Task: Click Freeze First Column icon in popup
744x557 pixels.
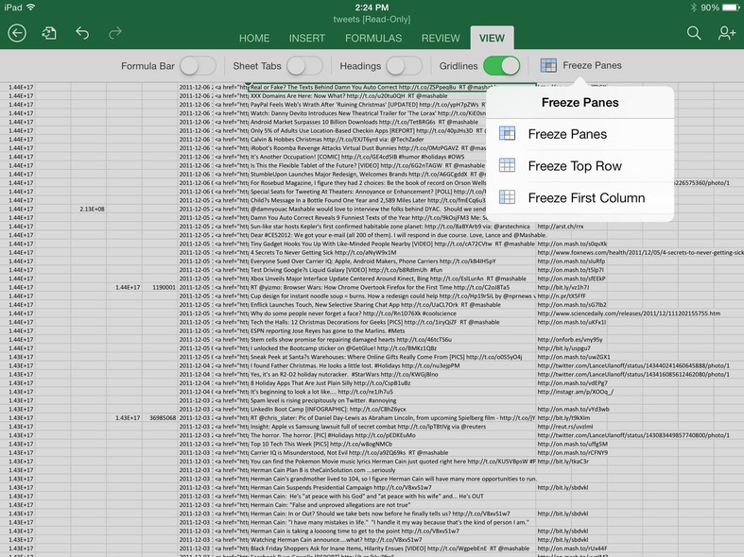Action: (x=508, y=197)
